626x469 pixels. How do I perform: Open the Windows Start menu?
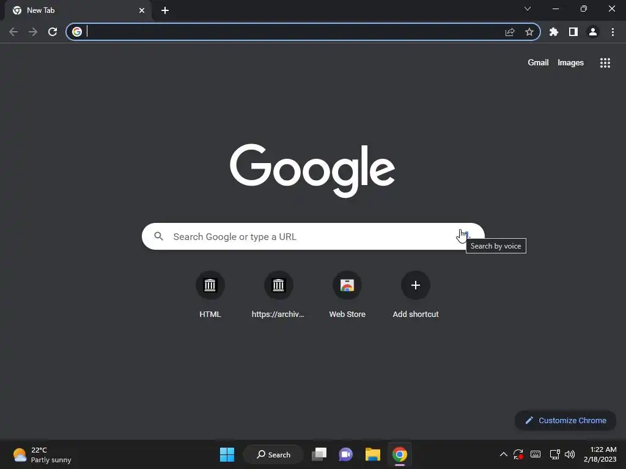tap(227, 454)
